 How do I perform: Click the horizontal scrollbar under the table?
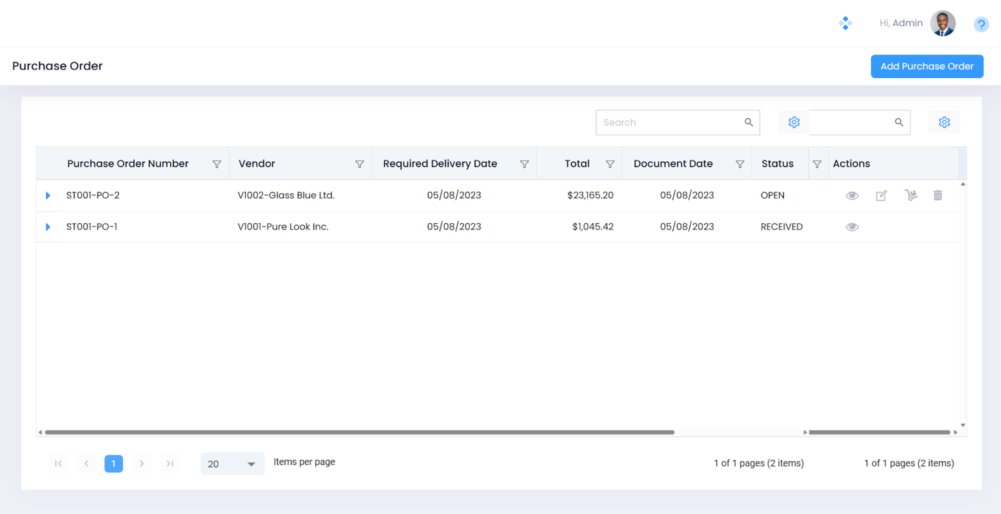coord(359,432)
